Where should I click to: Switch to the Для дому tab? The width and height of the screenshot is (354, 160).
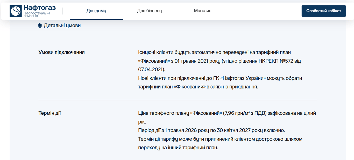pyautogui.click(x=96, y=11)
